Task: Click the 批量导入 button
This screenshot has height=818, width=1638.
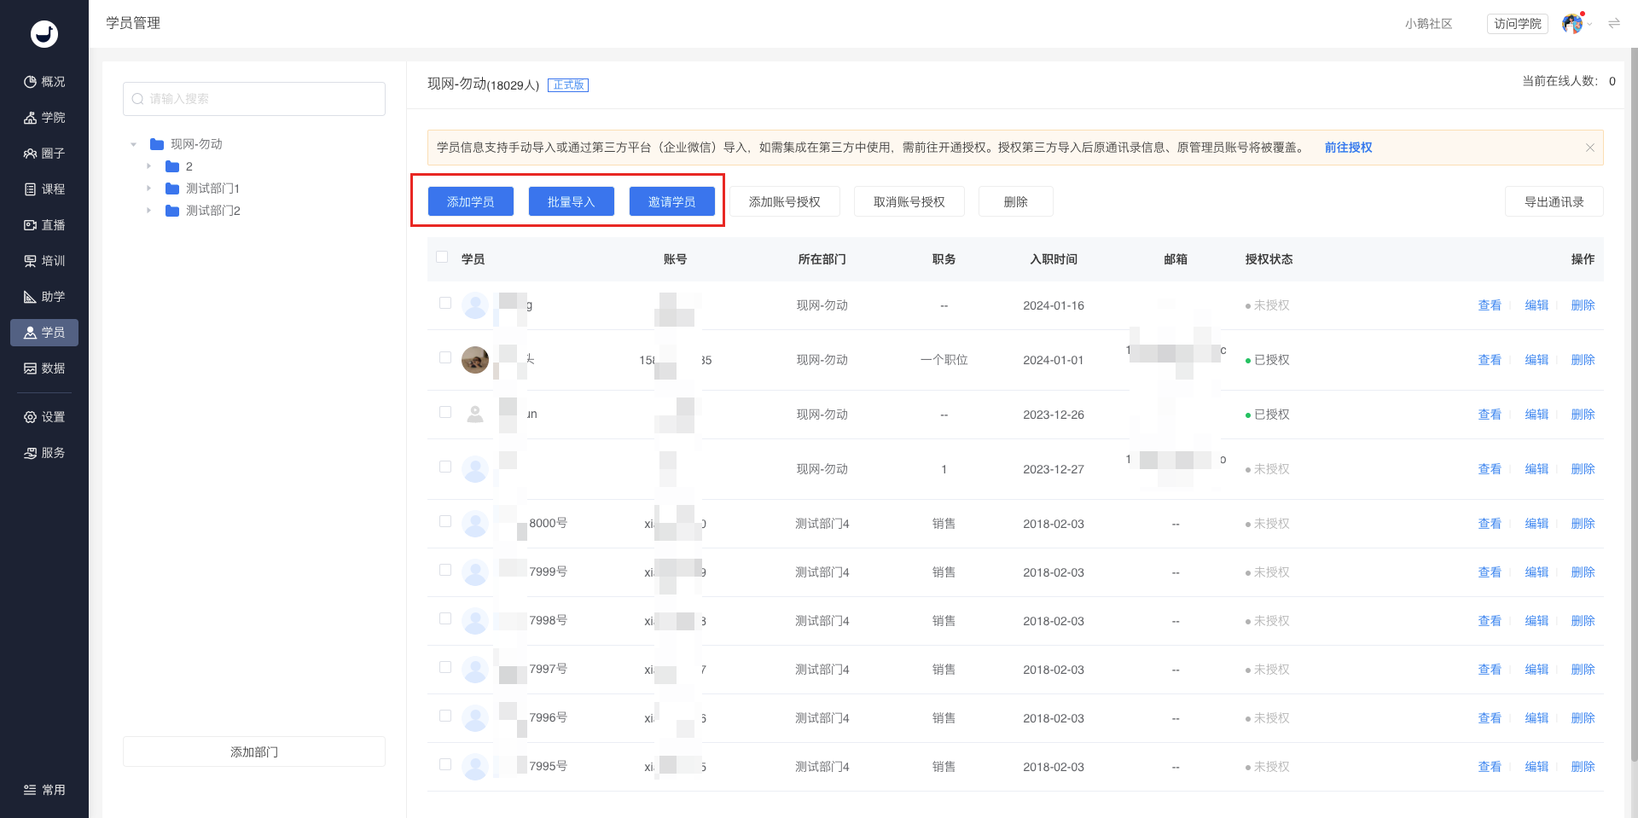Action: [x=572, y=201]
